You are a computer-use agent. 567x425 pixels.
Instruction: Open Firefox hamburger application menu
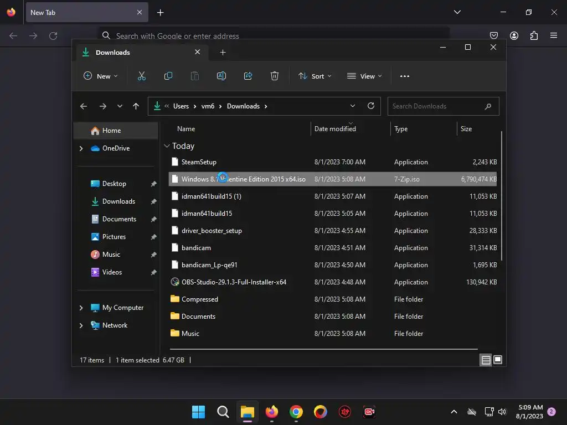[x=554, y=35]
